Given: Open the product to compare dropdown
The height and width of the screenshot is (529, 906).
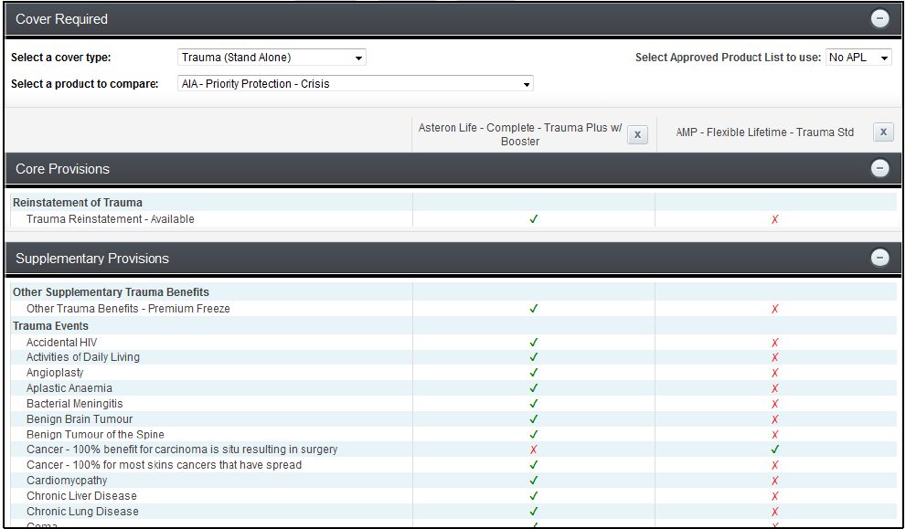Looking at the screenshot, I should pos(356,84).
